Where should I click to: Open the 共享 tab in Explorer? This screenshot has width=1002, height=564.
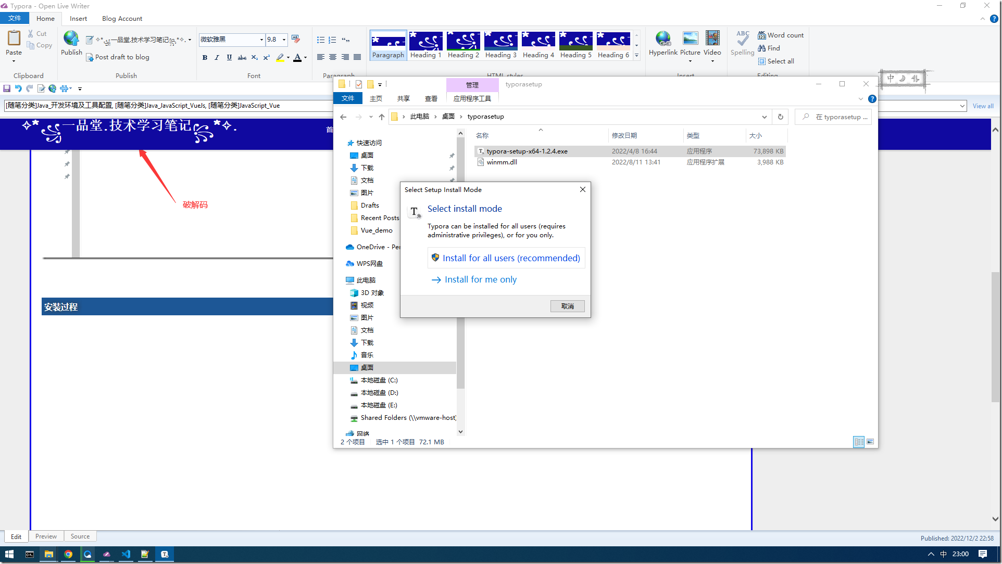(403, 99)
